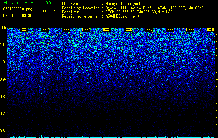Select receiver value ICOM IC-575 53.7492 MHz
The width and height of the screenshot is (218, 138).
(139, 12)
